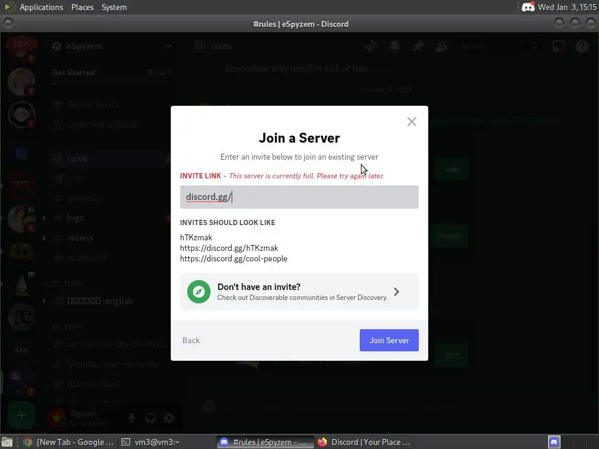Click the invite link input field
This screenshot has height=449, width=599.
(x=299, y=197)
